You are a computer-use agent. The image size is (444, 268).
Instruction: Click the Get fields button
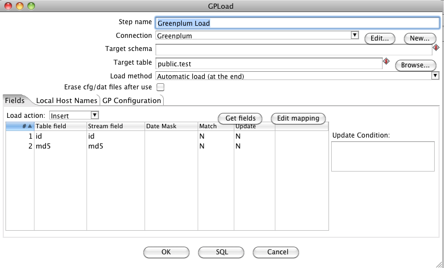(x=240, y=118)
